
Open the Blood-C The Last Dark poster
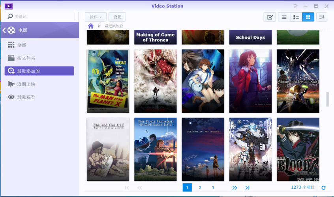(298, 149)
